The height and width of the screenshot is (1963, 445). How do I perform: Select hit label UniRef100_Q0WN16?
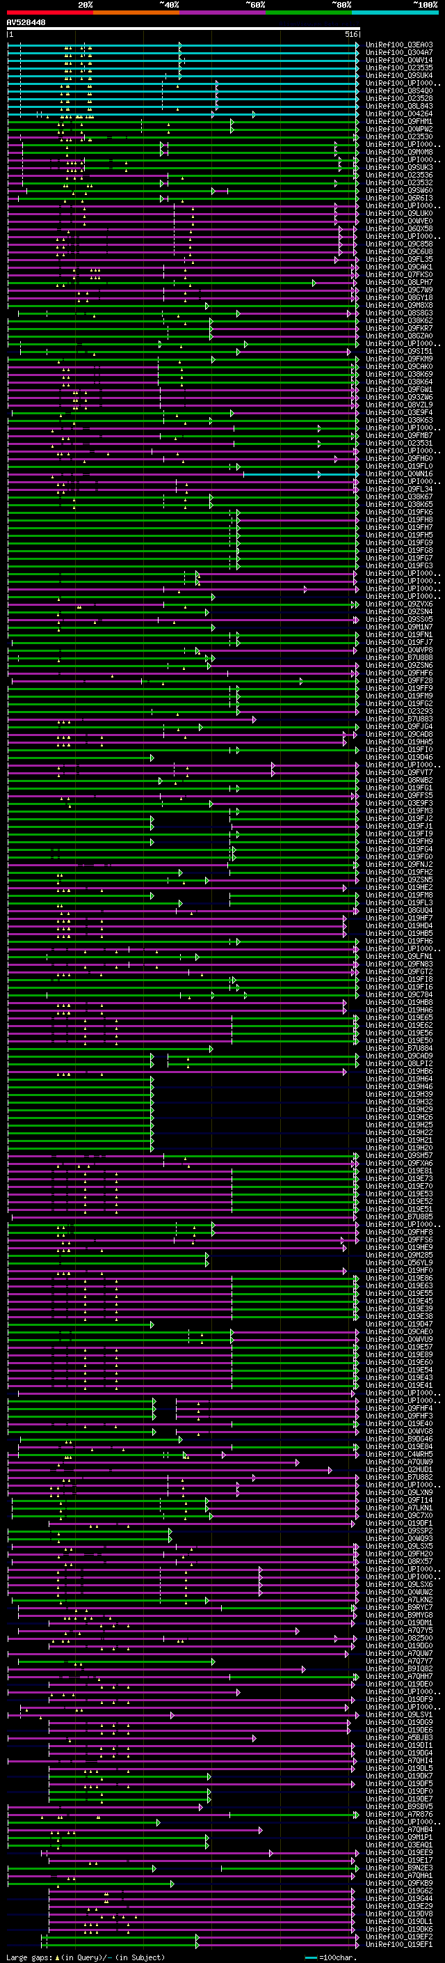click(399, 474)
